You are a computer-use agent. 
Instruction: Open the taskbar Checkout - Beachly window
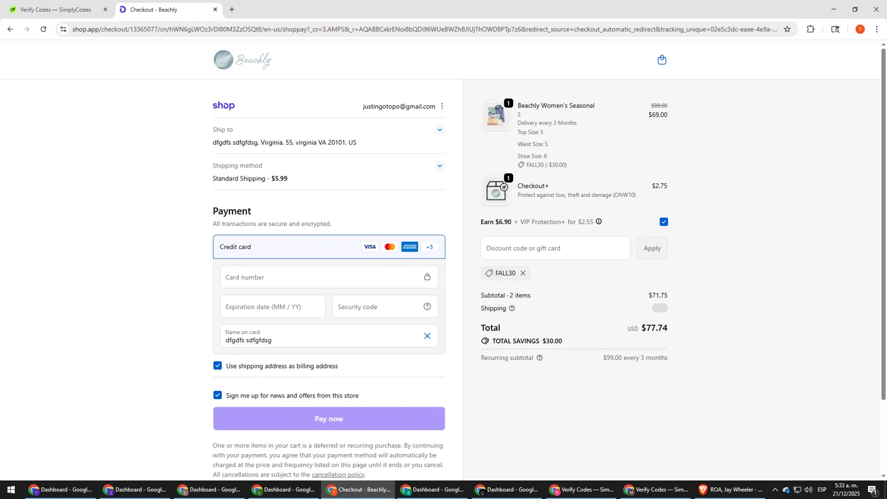(358, 490)
